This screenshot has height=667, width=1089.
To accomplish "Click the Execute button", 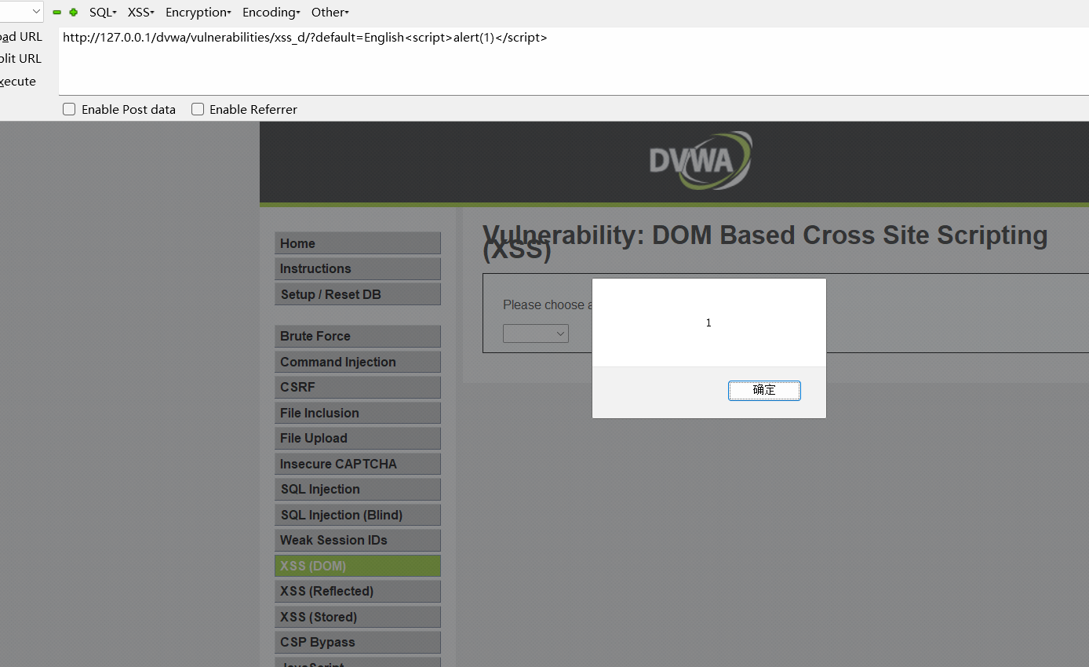I will [x=18, y=82].
